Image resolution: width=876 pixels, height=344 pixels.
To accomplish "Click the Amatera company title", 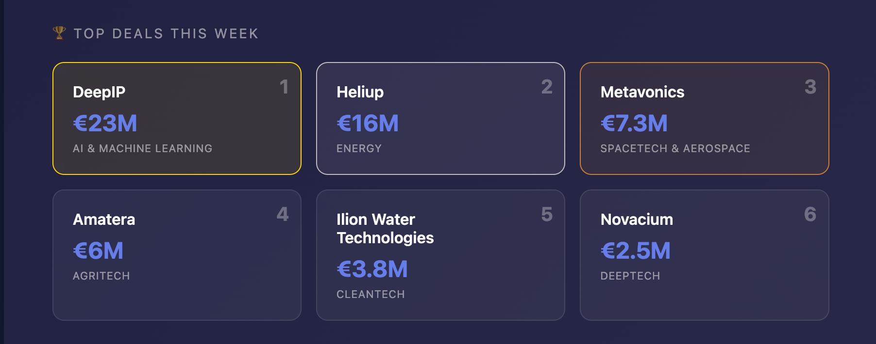I will (x=104, y=219).
